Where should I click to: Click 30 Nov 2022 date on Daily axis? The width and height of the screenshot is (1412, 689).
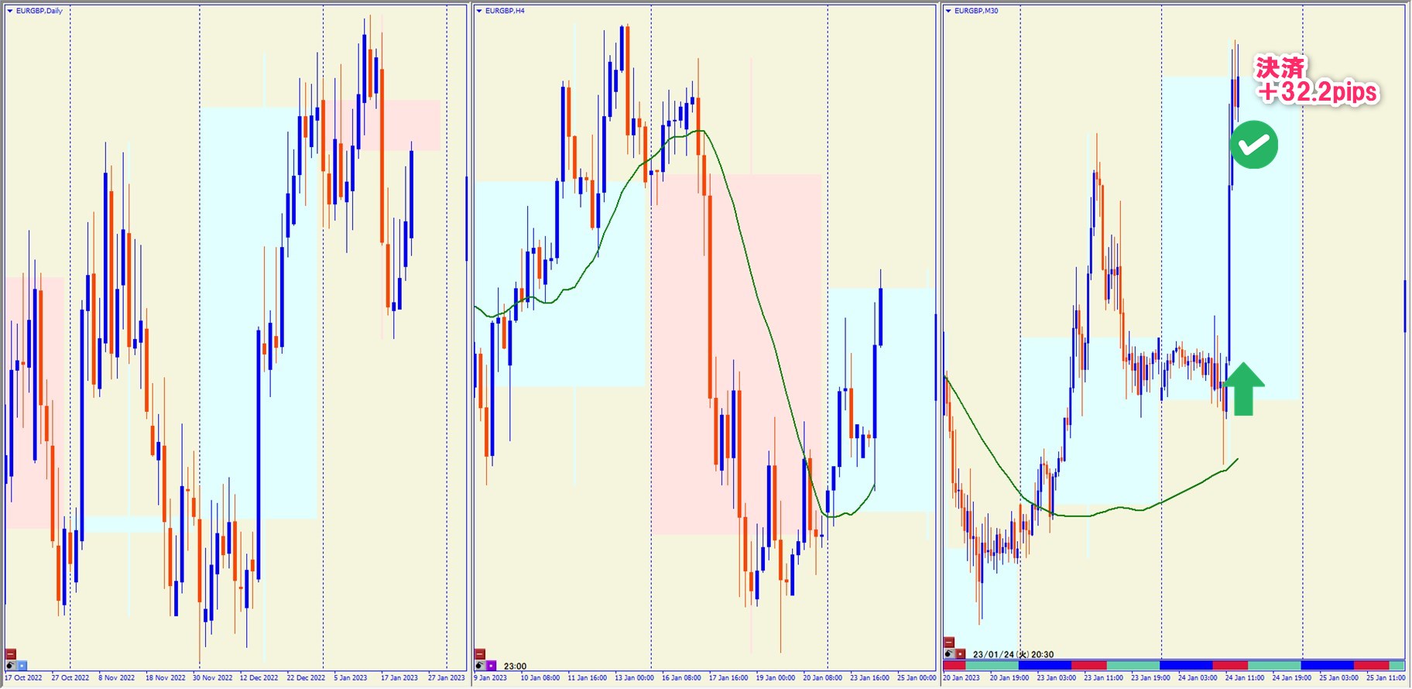pyautogui.click(x=212, y=678)
